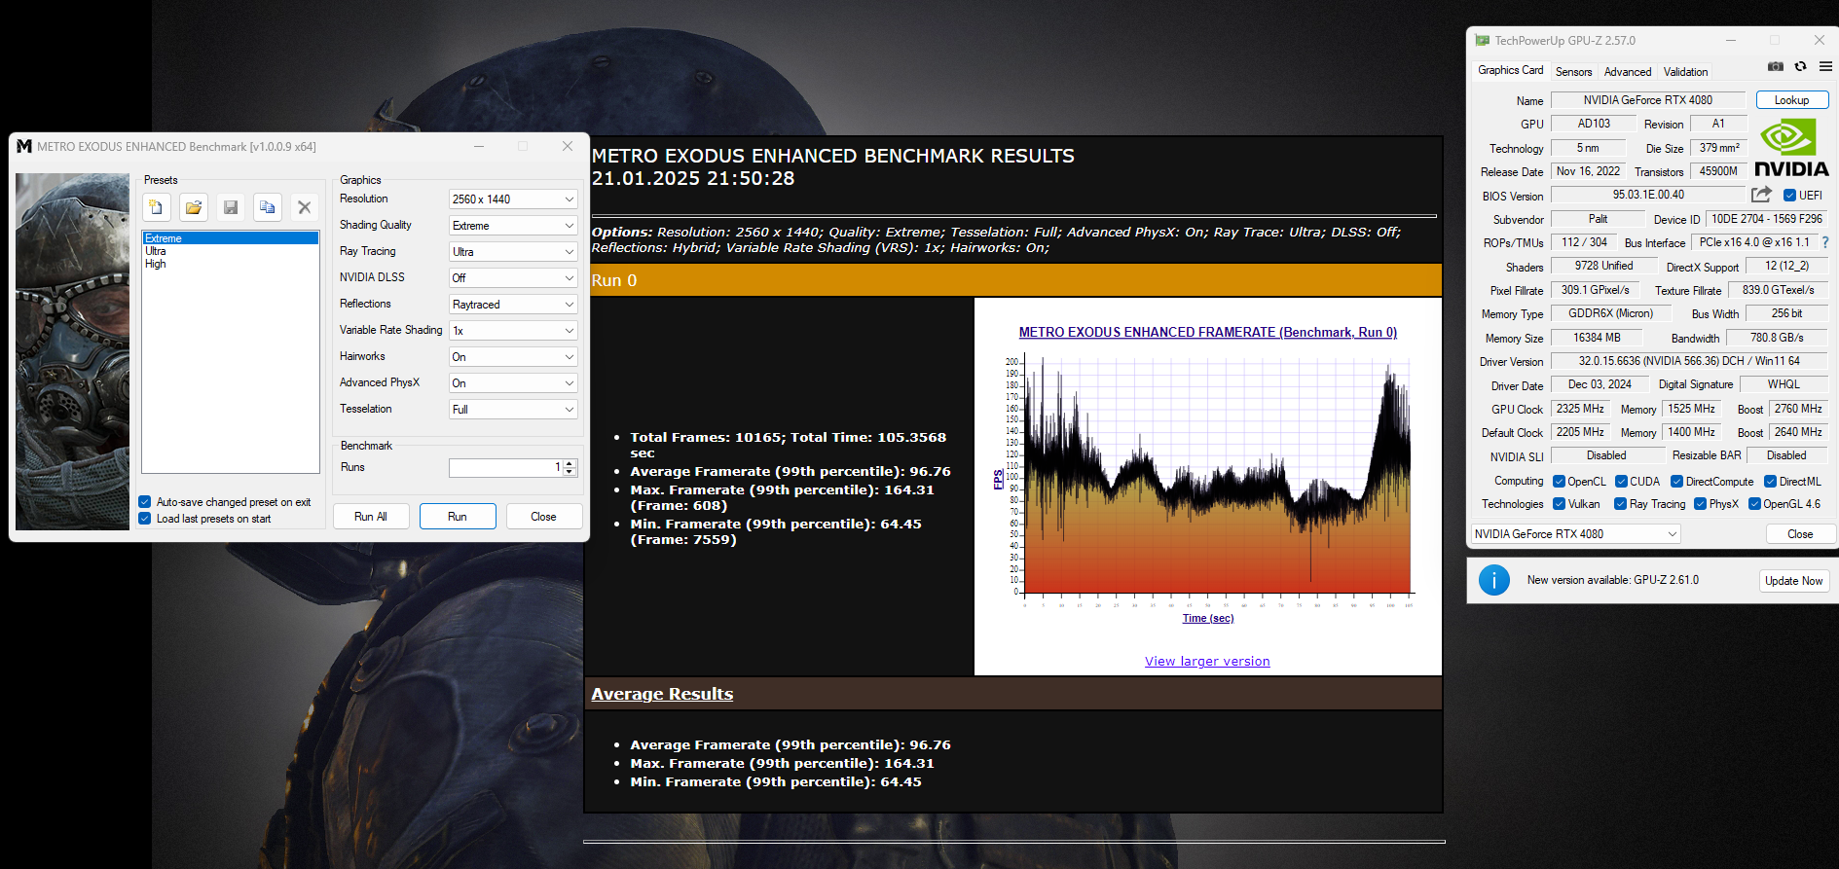Open the Advanced PhysX dropdown
The image size is (1839, 869).
[x=513, y=383]
